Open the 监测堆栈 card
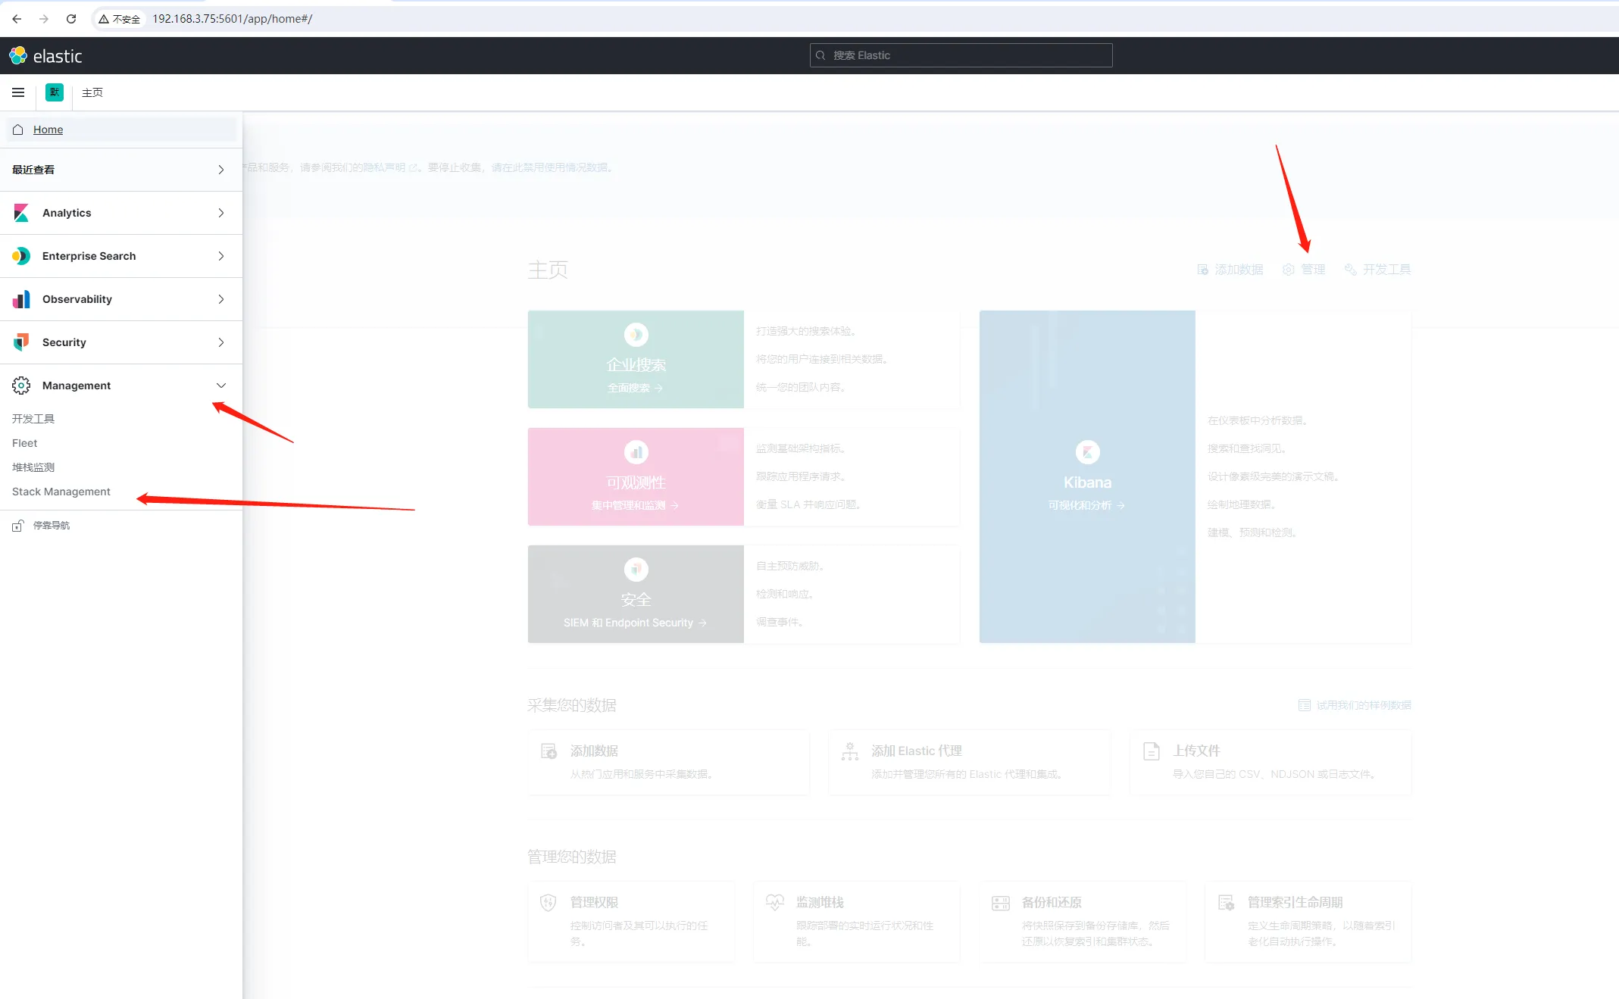 (x=857, y=921)
